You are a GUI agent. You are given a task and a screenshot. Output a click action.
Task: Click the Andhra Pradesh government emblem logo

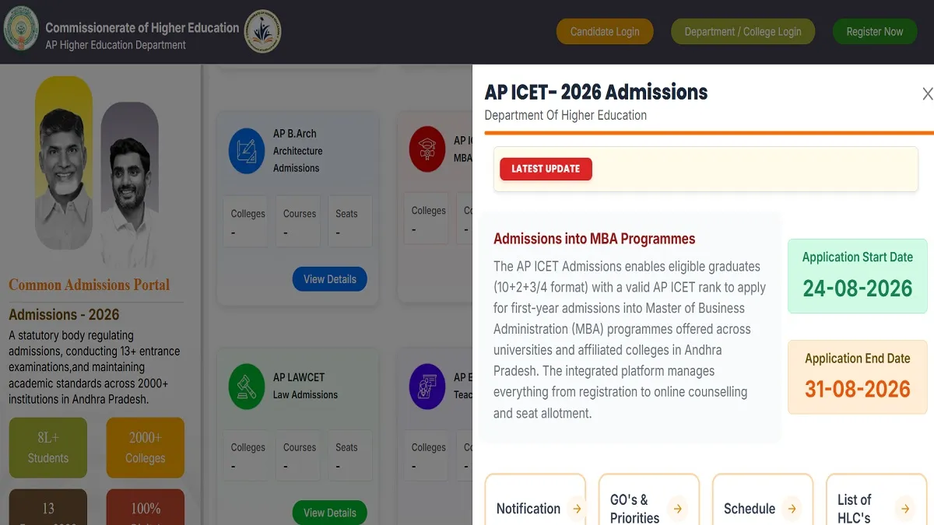coord(21,31)
